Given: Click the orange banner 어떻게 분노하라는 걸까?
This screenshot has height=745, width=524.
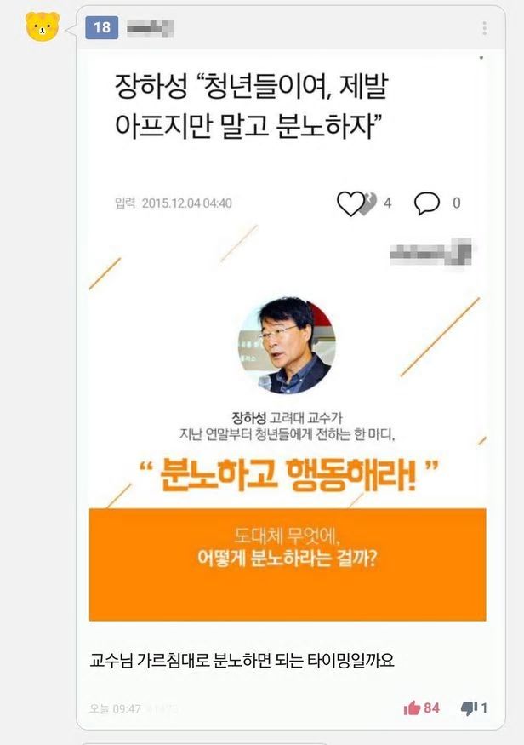Looking at the screenshot, I should click(x=288, y=558).
